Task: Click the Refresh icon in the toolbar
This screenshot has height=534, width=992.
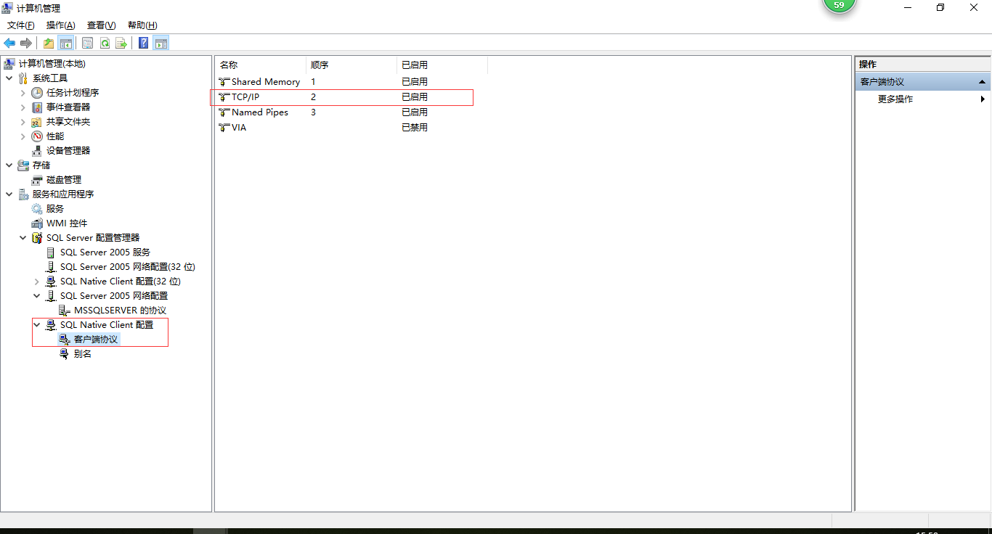Action: (x=105, y=43)
